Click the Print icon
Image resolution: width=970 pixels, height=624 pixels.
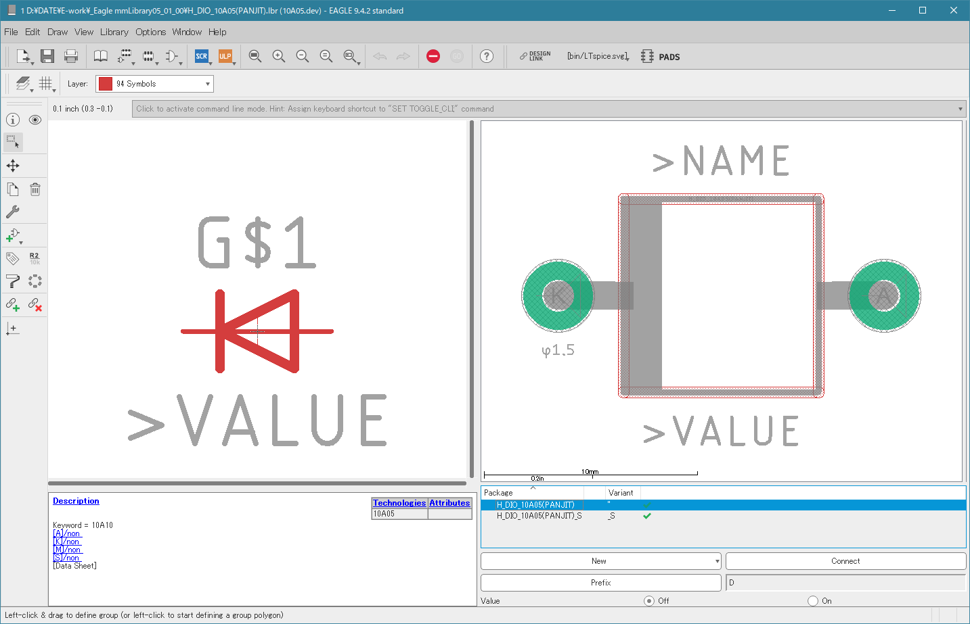coord(70,56)
